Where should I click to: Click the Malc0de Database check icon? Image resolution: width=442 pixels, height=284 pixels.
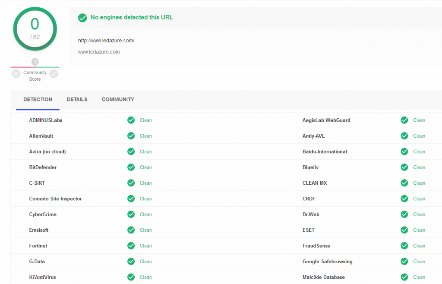(404, 277)
